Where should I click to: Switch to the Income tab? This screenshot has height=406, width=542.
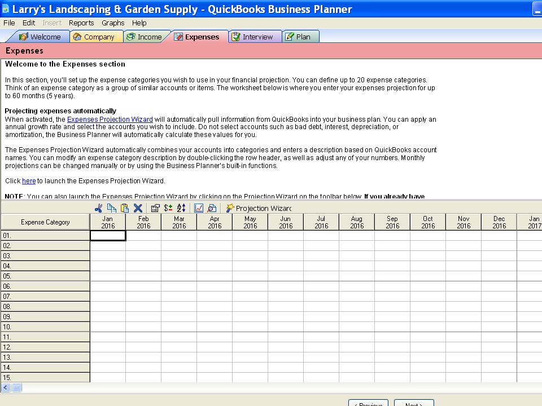click(145, 37)
